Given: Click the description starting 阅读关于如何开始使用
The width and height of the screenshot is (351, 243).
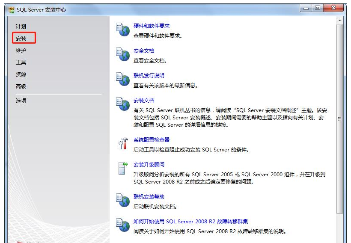Looking at the screenshot, I should (x=210, y=231).
